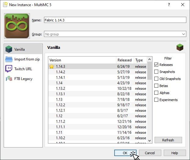Screen dimensions: 190x160
Task: Click Refresh to reload the version list
Action: (x=168, y=140)
